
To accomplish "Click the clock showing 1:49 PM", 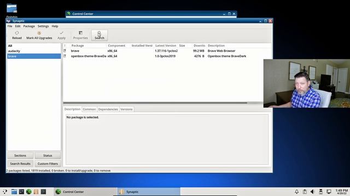I will pyautogui.click(x=341, y=192).
